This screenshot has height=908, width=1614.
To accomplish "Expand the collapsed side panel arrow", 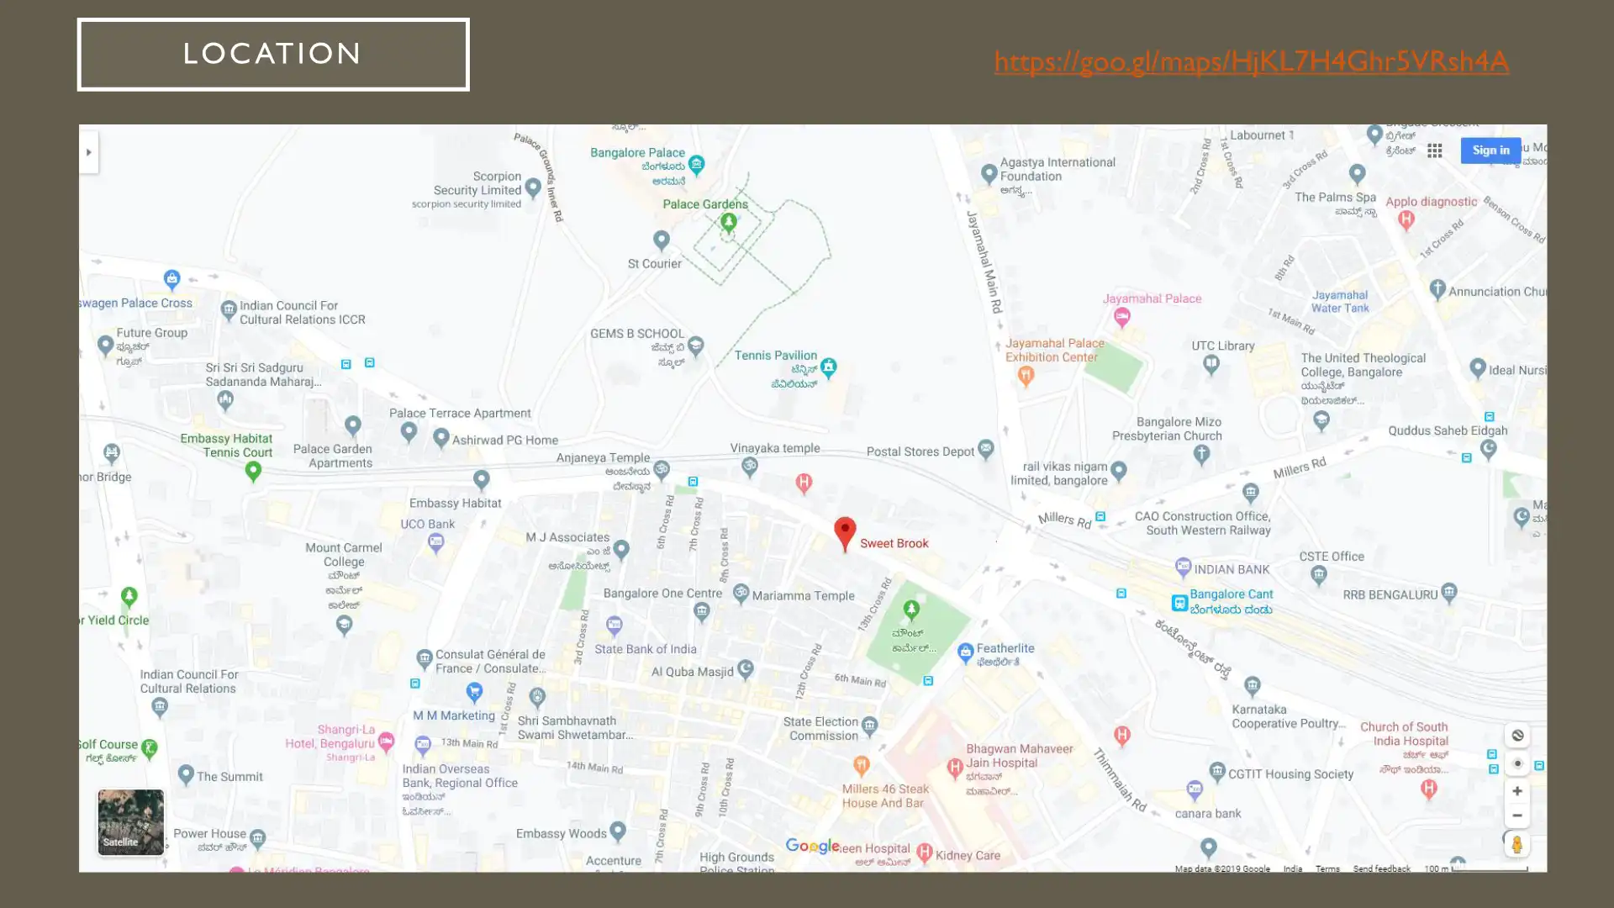I will [x=89, y=152].
